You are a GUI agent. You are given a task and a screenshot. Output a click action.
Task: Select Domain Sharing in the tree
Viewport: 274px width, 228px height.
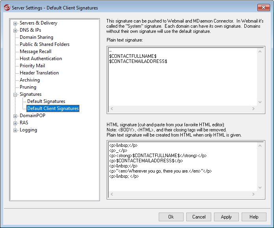pyautogui.click(x=36, y=37)
